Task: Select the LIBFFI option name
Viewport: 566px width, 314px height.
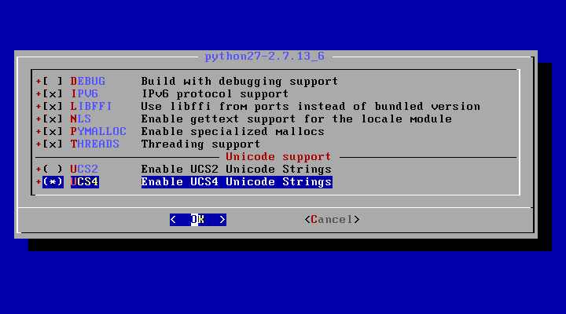Action: [x=91, y=107]
